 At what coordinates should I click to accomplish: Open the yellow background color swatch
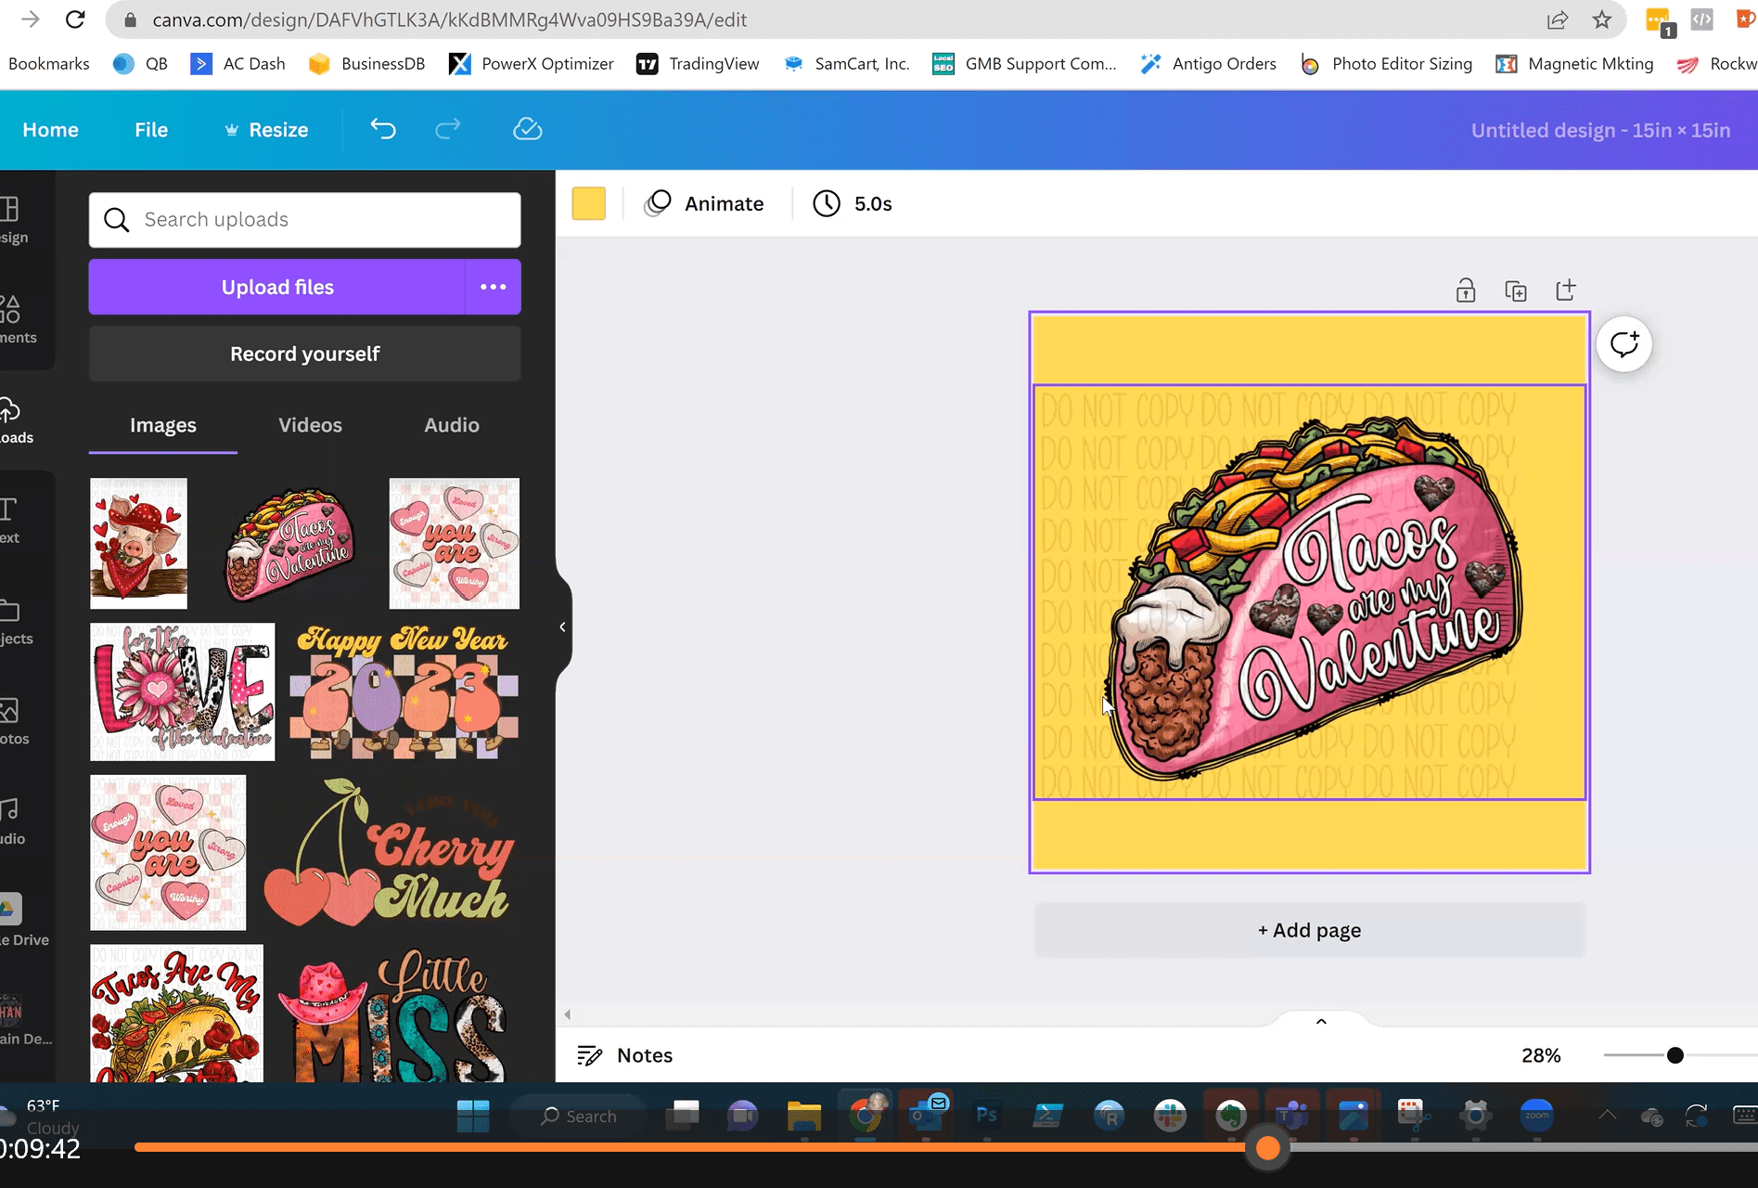point(588,203)
